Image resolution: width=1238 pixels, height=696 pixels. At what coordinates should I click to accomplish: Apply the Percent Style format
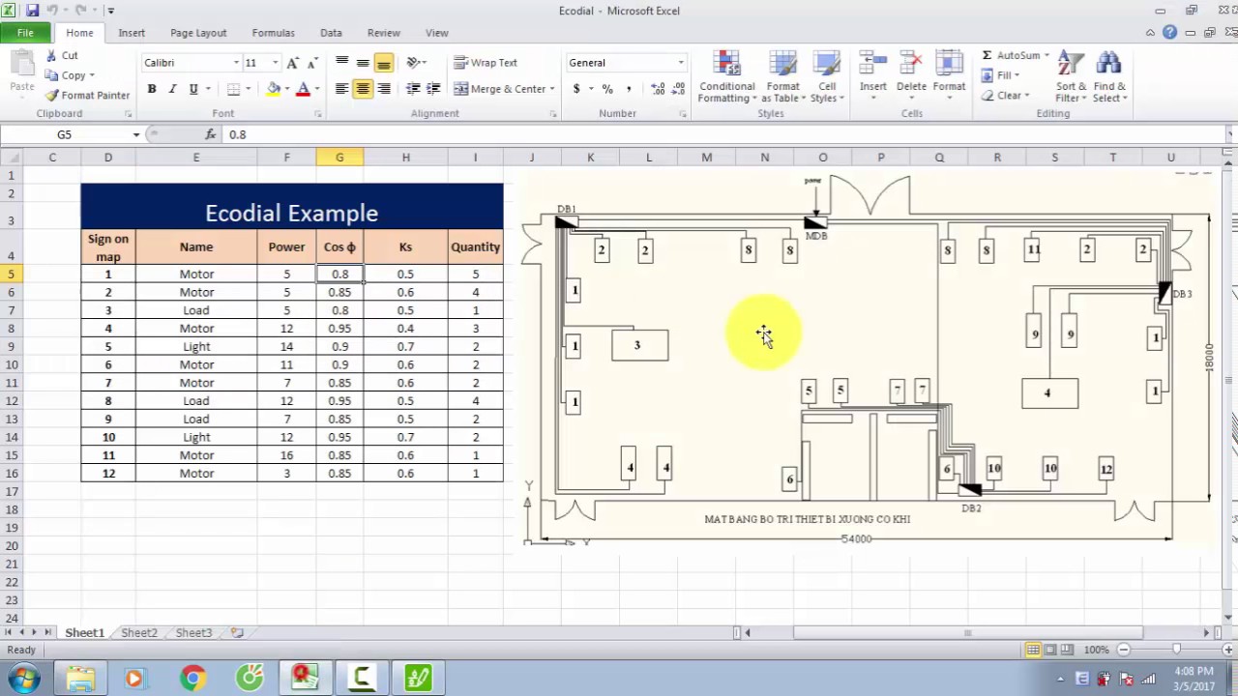pyautogui.click(x=606, y=87)
